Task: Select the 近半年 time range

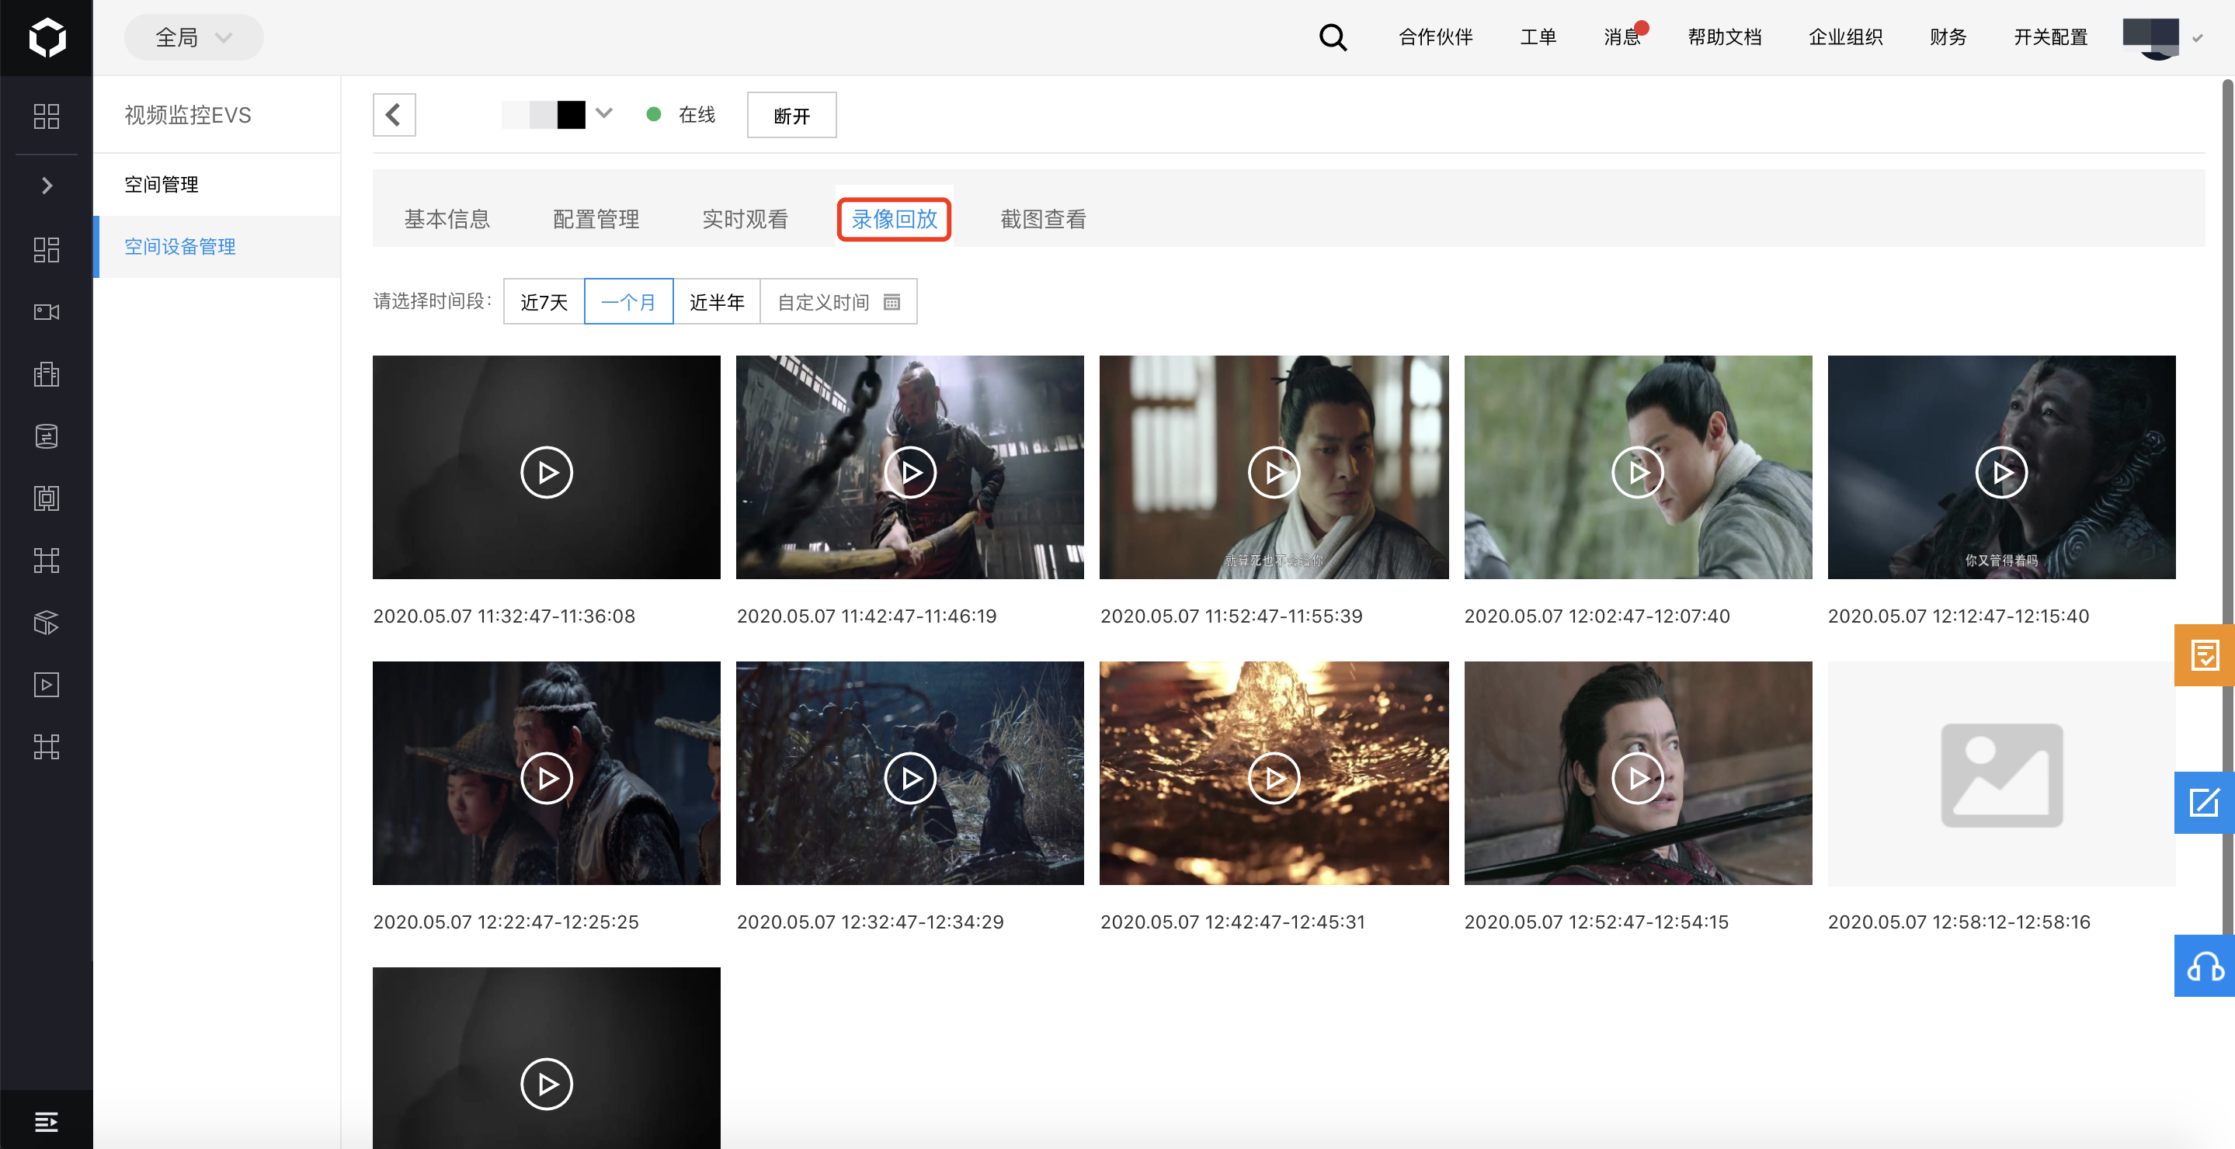Action: click(x=717, y=301)
